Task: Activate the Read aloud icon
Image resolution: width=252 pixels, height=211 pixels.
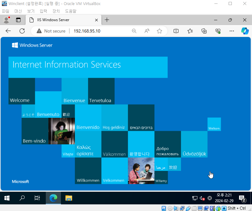Action: click(x=147, y=31)
